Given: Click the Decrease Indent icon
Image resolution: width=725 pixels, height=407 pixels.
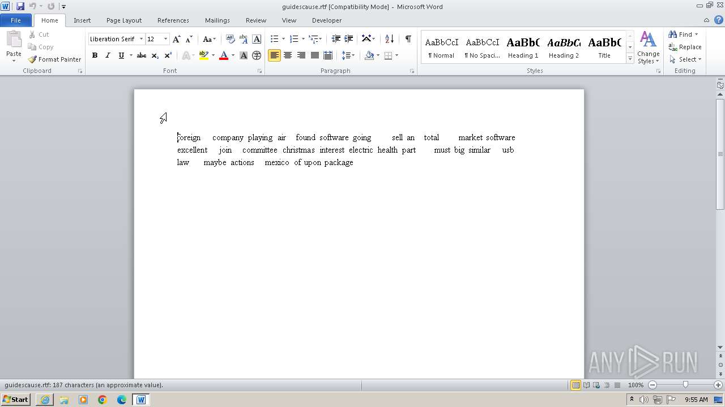Looking at the screenshot, I should [x=336, y=39].
